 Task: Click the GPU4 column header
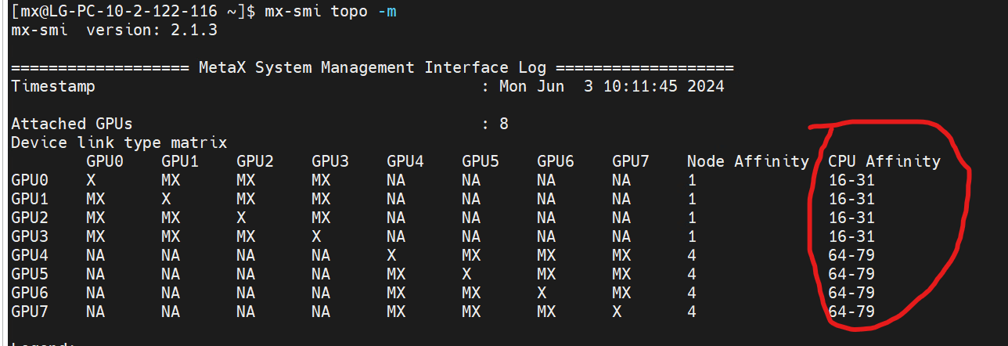pos(405,161)
